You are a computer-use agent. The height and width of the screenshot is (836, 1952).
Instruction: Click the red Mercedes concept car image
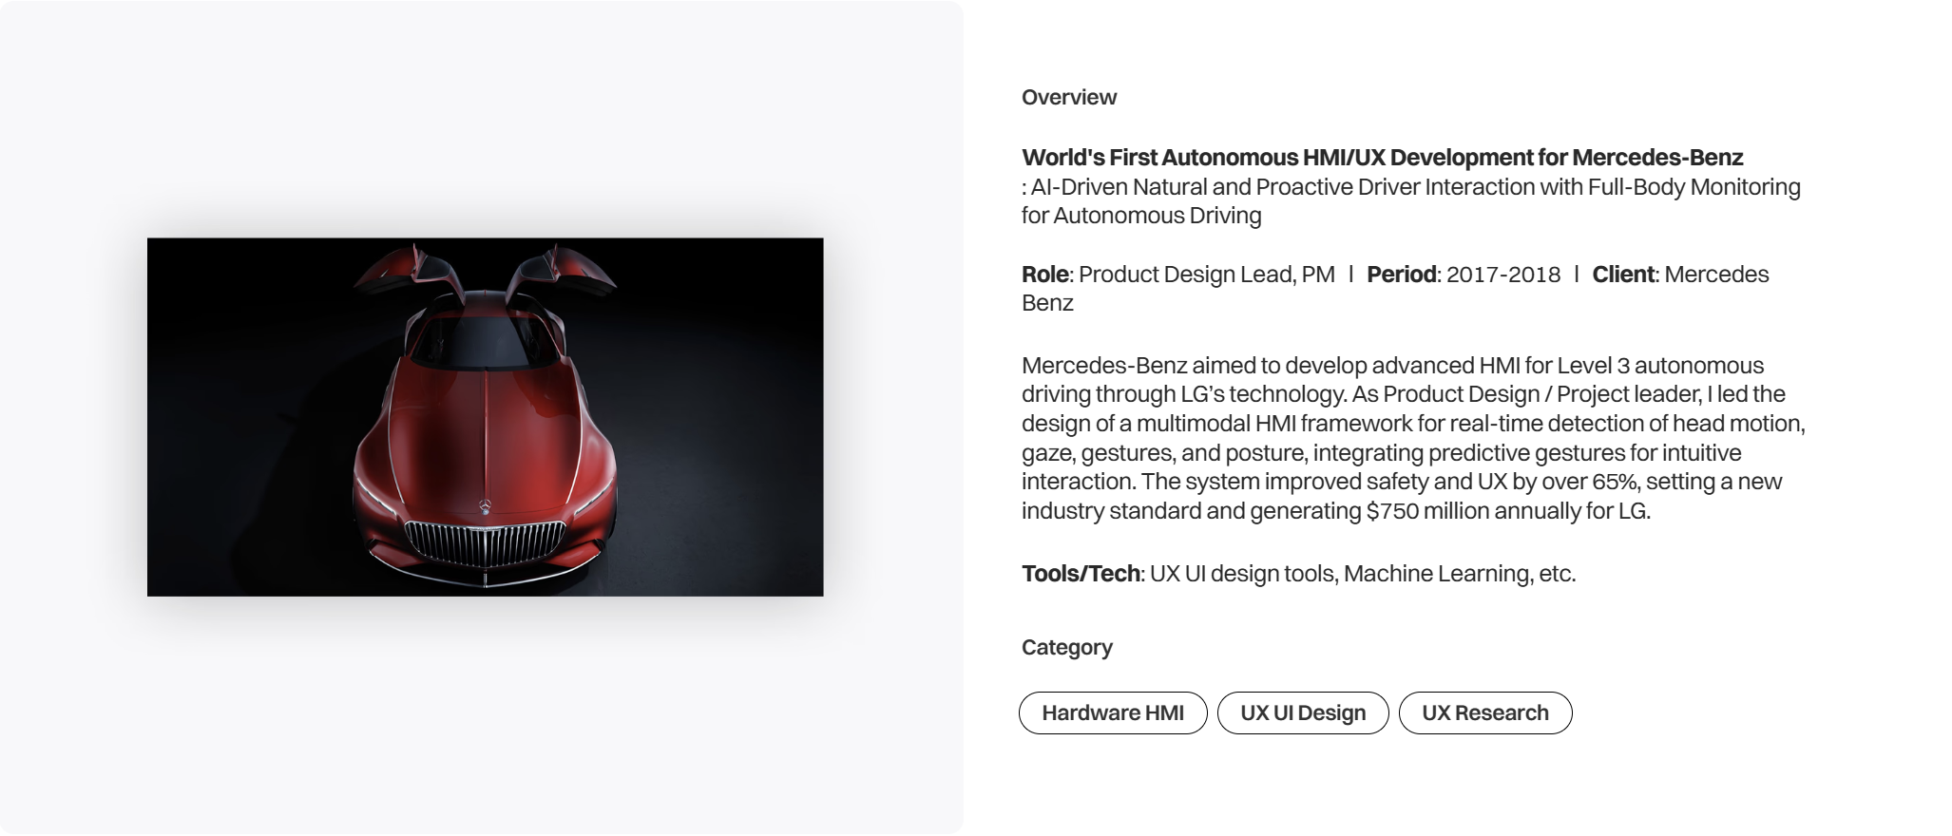(x=485, y=417)
